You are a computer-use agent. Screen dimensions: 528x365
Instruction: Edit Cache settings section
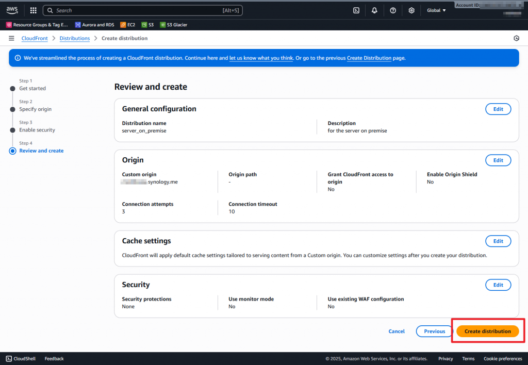498,241
